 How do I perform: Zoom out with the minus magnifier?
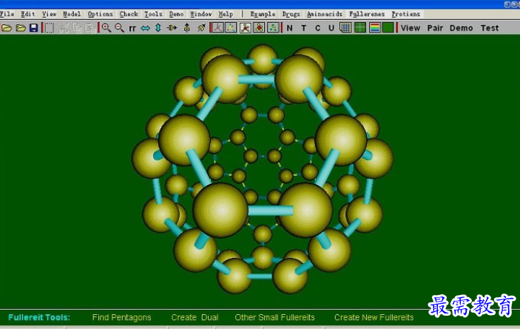119,28
